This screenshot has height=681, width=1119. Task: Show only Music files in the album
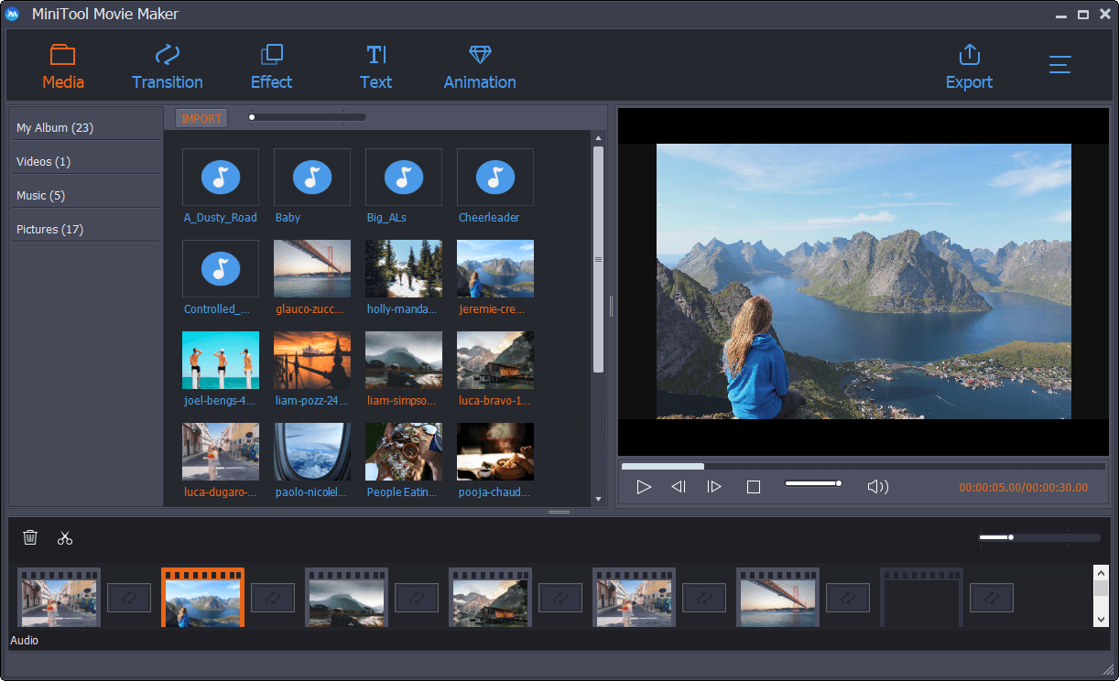tap(40, 195)
